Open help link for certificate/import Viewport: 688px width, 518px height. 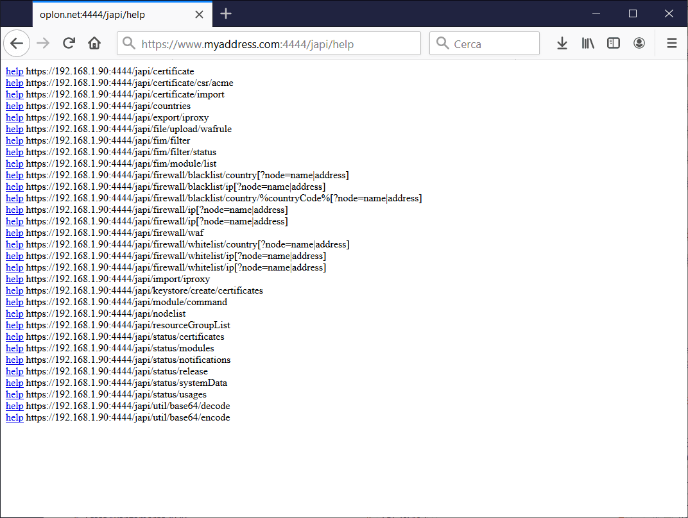tap(15, 95)
